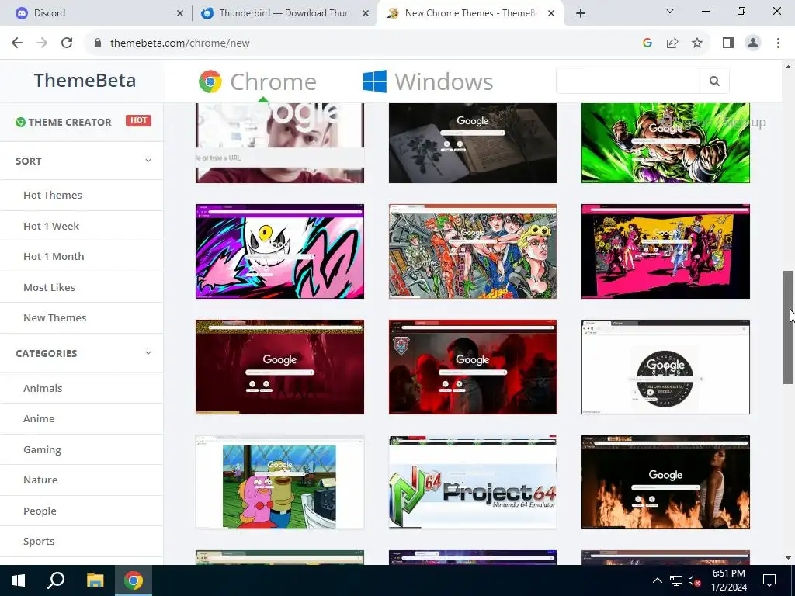The image size is (795, 596).
Task: Click the Windows logo icon in header
Action: 375,81
